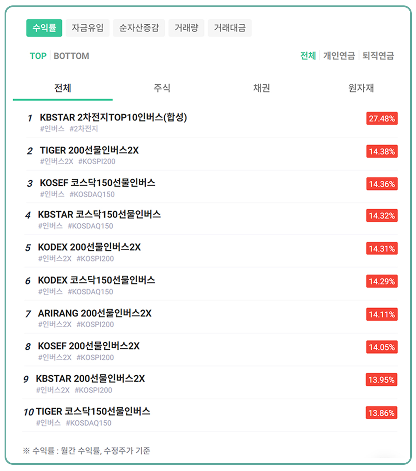
Task: Choose the 거래대금 filter button
Action: tap(230, 28)
